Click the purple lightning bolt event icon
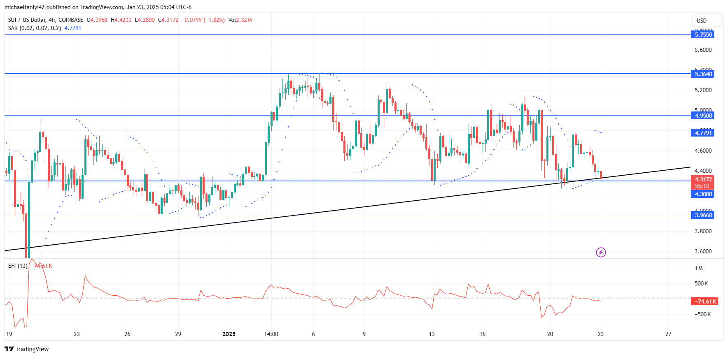Viewport: 728px width, 357px height. pos(601,252)
